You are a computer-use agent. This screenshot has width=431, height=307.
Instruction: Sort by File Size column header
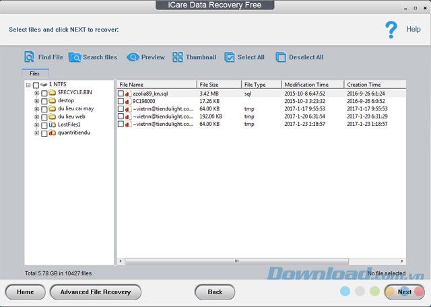(218, 85)
